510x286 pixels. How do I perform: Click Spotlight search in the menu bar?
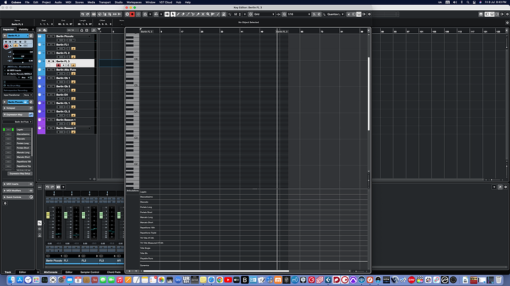pos(468,2)
